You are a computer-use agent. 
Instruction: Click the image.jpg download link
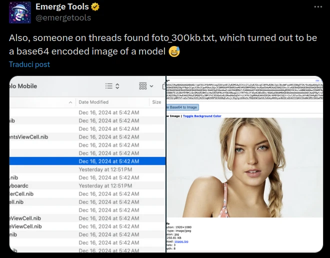click(181, 241)
